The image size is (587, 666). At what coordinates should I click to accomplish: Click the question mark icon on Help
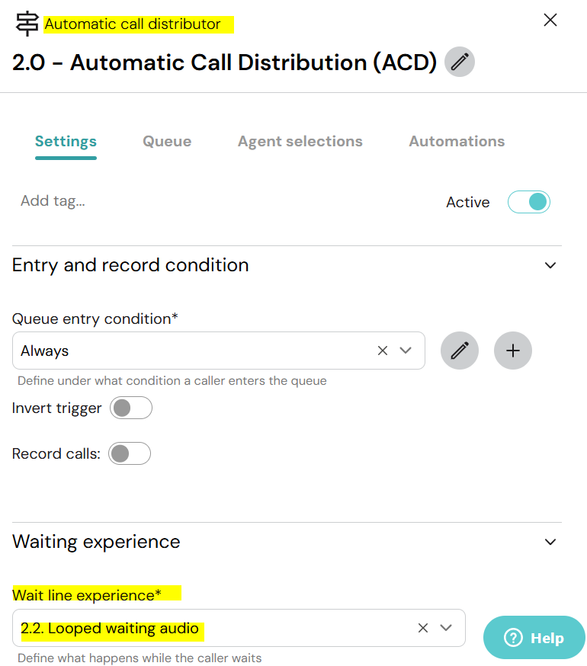click(x=513, y=638)
